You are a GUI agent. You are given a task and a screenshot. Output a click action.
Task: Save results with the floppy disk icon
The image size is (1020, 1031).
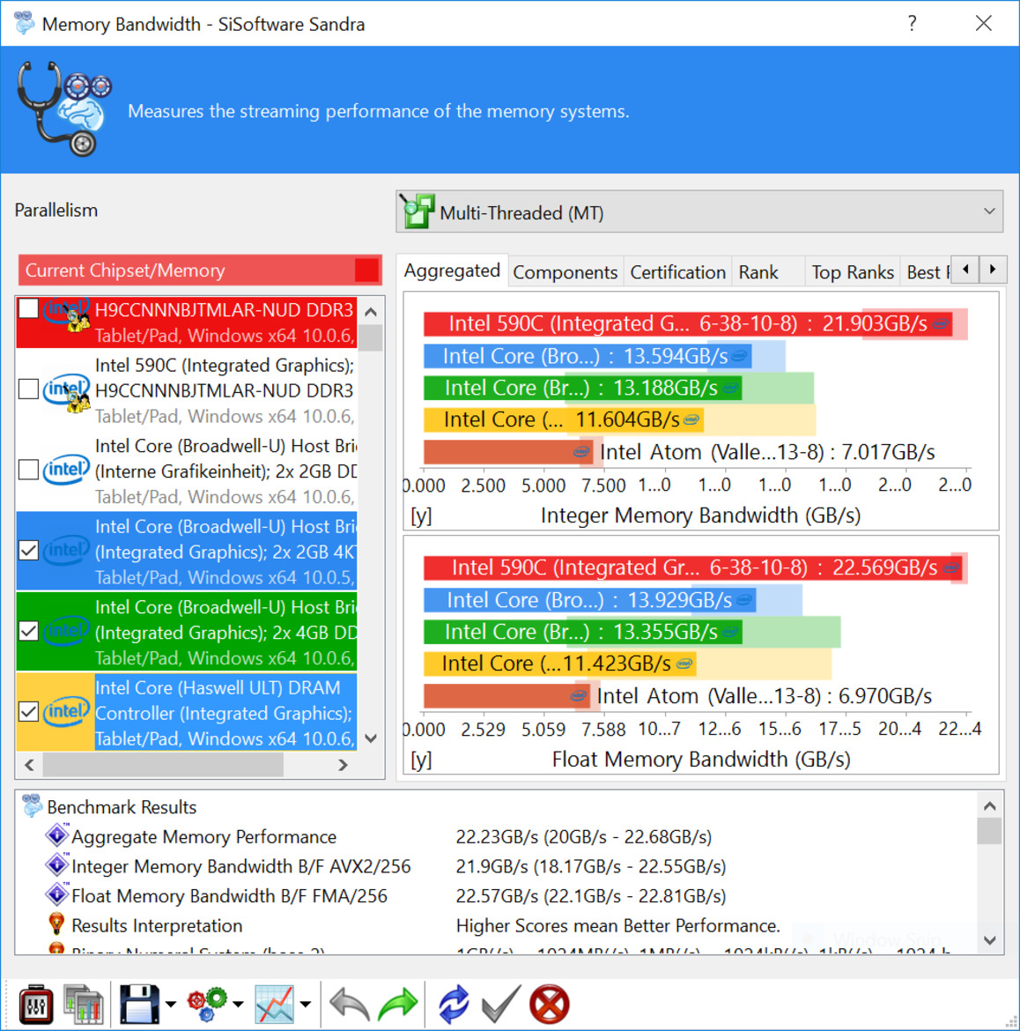(139, 1004)
